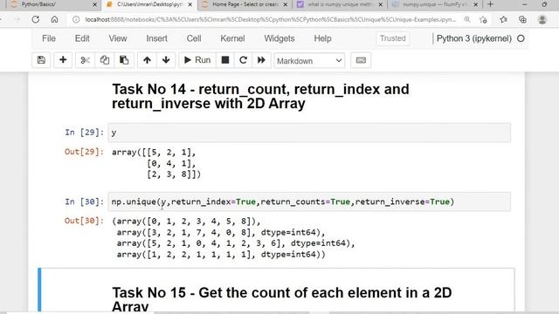Click inside the In [29] code cell
Viewport: 559px width, 314px height.
(309, 133)
